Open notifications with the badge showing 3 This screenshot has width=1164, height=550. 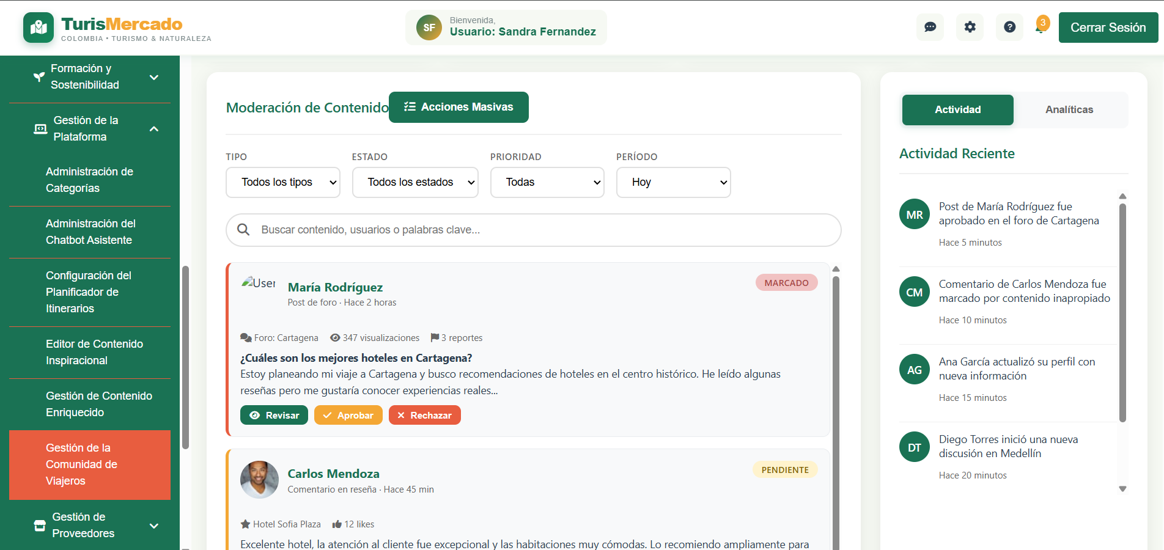point(1041,27)
